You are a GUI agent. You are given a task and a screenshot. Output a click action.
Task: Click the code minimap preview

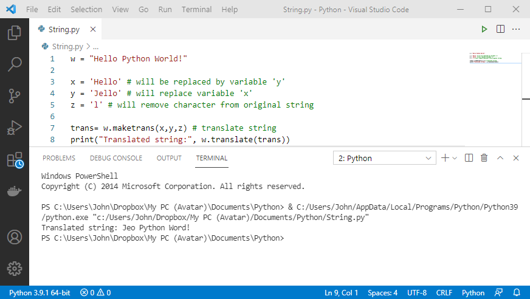pyautogui.click(x=495, y=58)
